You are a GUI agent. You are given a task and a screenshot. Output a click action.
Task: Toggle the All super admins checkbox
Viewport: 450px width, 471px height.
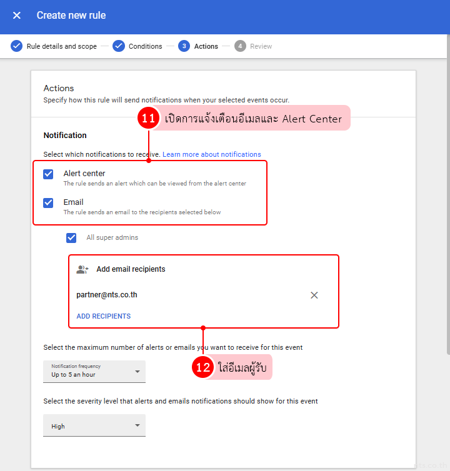tap(71, 238)
